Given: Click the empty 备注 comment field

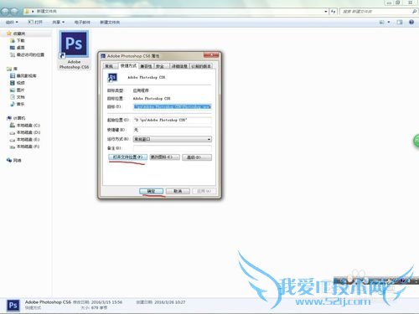Looking at the screenshot, I should click(173, 148).
